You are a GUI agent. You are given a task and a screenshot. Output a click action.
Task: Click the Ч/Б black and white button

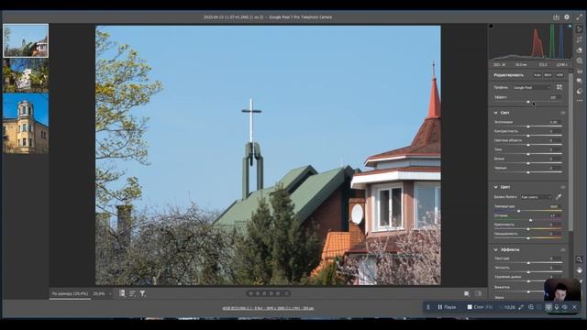click(x=548, y=75)
